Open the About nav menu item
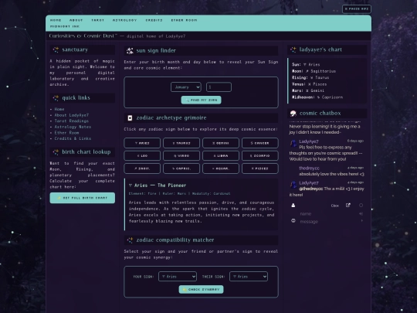The image size is (417, 313). point(76,20)
